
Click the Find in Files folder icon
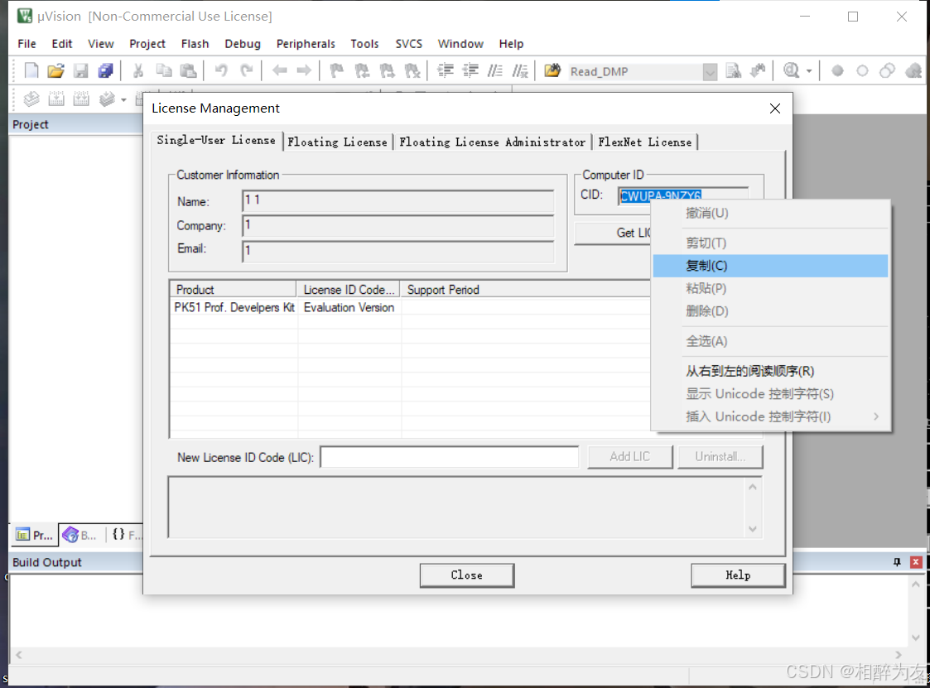tap(552, 71)
